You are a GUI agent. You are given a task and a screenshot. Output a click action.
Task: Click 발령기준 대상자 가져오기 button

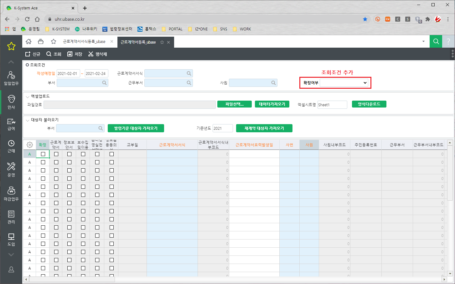pyautogui.click(x=136, y=128)
